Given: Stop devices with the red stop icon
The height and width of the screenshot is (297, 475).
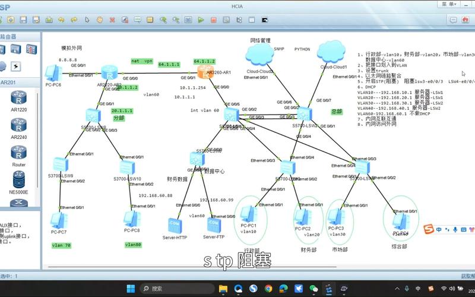Looking at the screenshot, I should click(x=214, y=20).
